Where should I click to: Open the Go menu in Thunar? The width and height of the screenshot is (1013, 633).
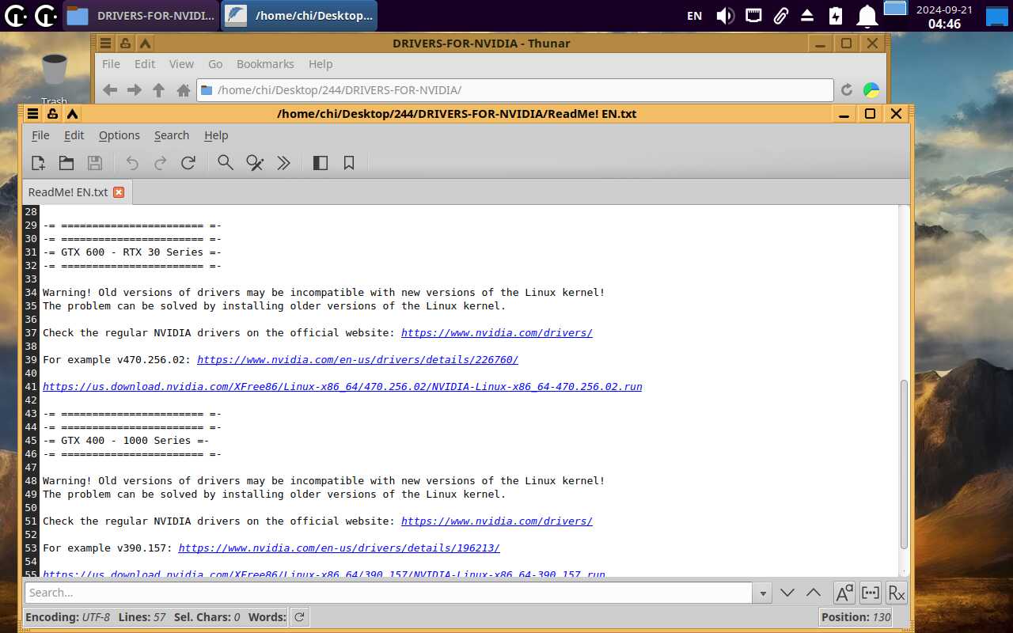[x=215, y=64]
